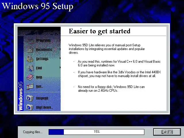Viewport: 184px width, 138px height.
Task: Click the Suspend icon in Start menu image
Action: click(30, 98)
